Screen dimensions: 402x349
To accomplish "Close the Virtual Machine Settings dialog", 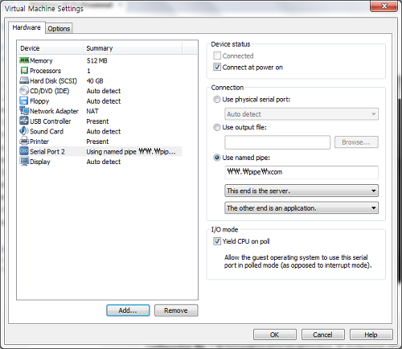I will pos(384,6).
